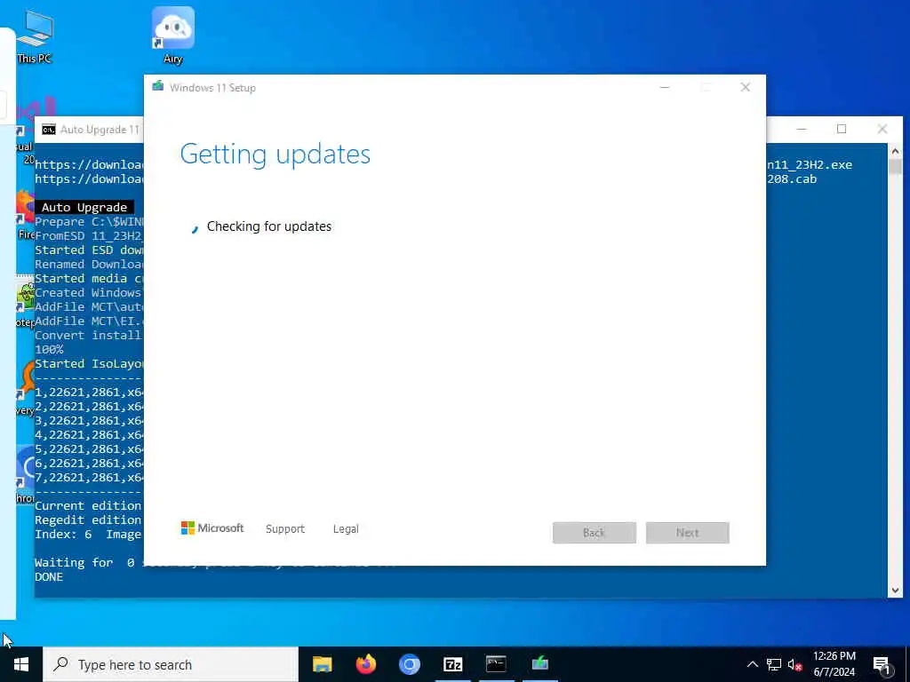Click the 'Started ESD' console line
This screenshot has width=910, height=682.
point(89,250)
